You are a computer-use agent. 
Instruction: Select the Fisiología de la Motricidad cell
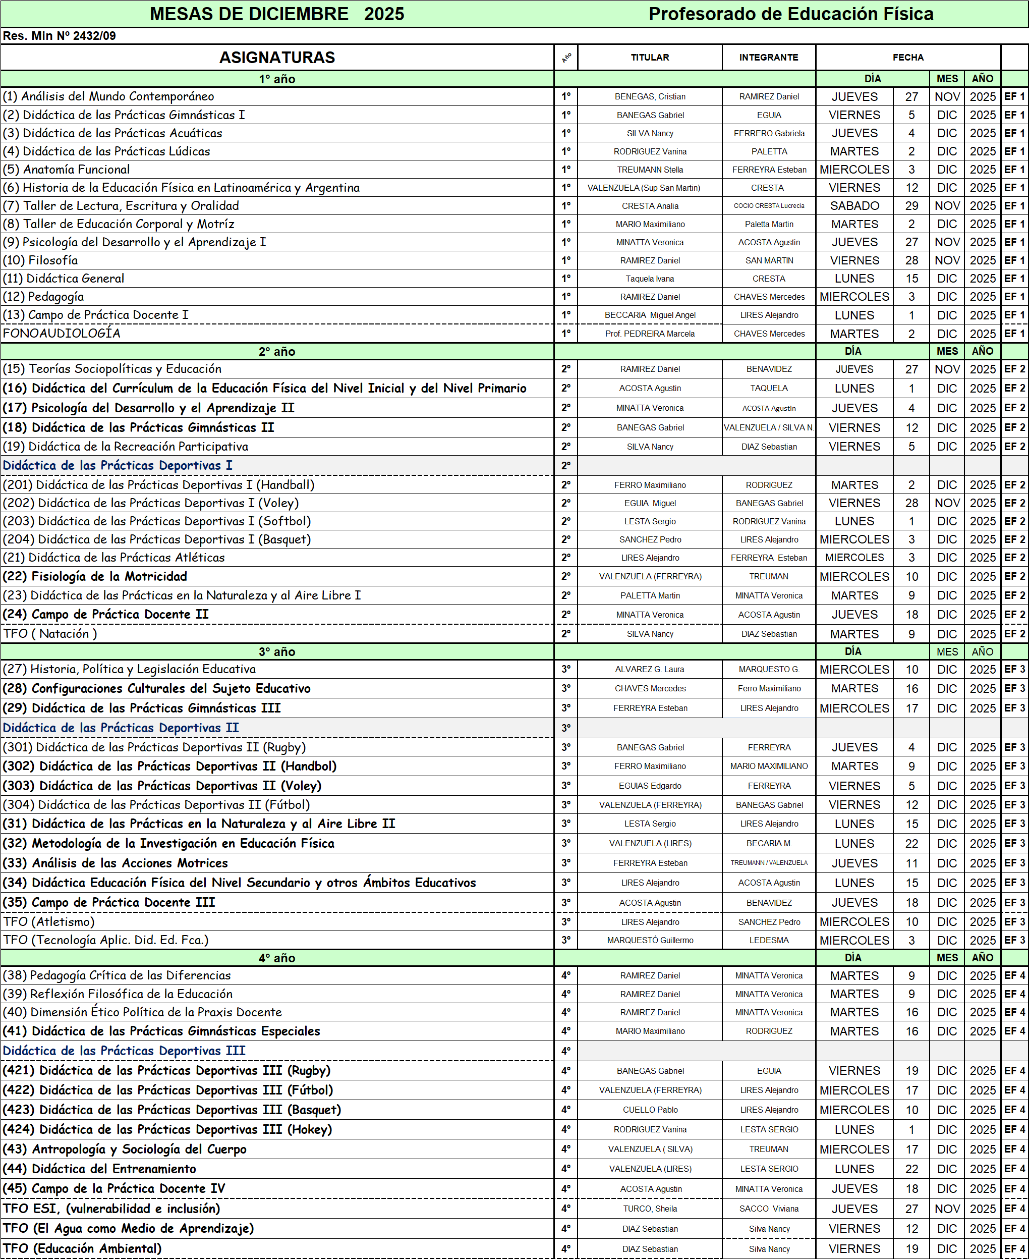[x=95, y=576]
